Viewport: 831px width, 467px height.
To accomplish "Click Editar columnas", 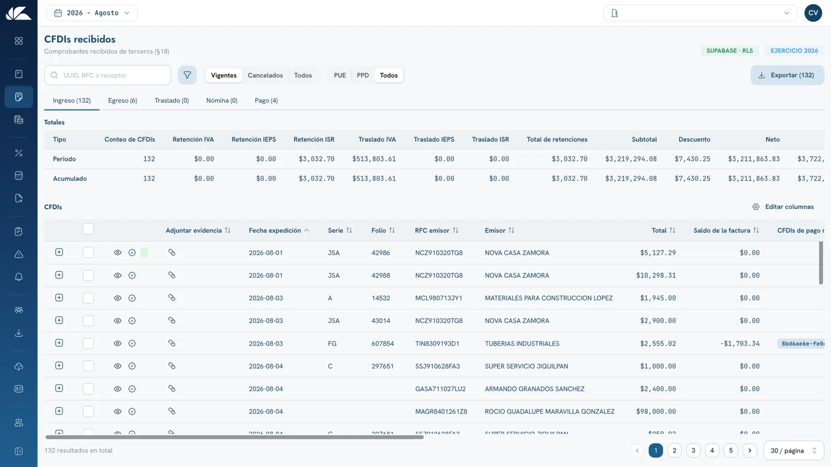I will (x=783, y=207).
